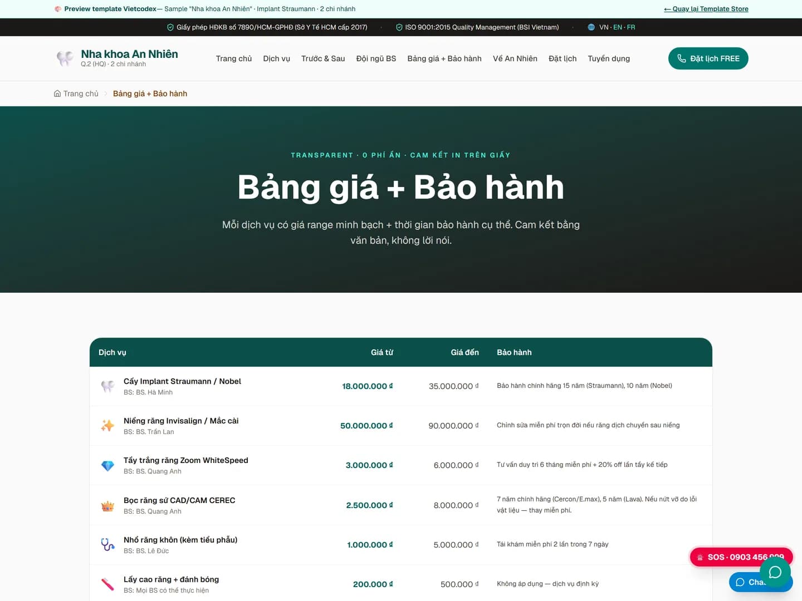Image resolution: width=802 pixels, height=601 pixels.
Task: Click the diamond icon in Tẩy trắng răng row
Action: point(108,465)
